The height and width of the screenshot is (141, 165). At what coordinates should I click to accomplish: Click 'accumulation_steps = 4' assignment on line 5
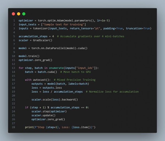click(36, 36)
